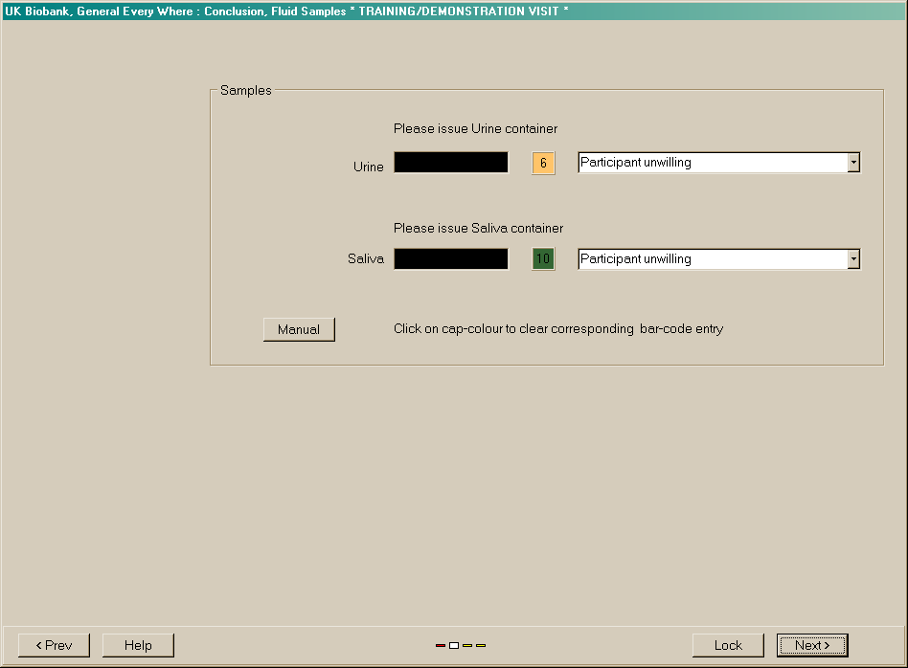Go back with the Prev button

pyautogui.click(x=54, y=646)
